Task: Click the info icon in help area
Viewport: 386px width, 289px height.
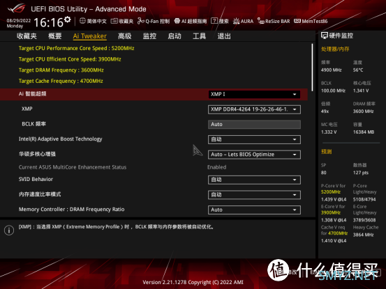Action: pyautogui.click(x=9, y=231)
